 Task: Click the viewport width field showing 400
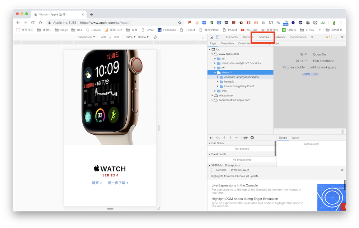(103, 37)
